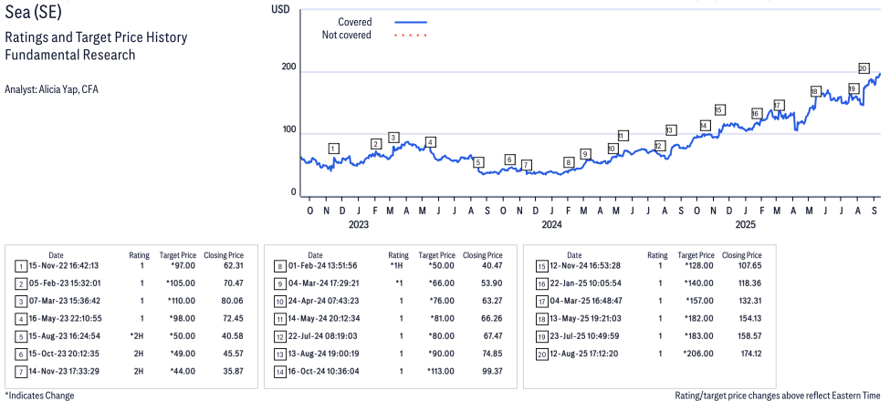Click 'Analyst: Alicia Yap, CFA' text
Screen dimensions: 890x401
coord(51,89)
